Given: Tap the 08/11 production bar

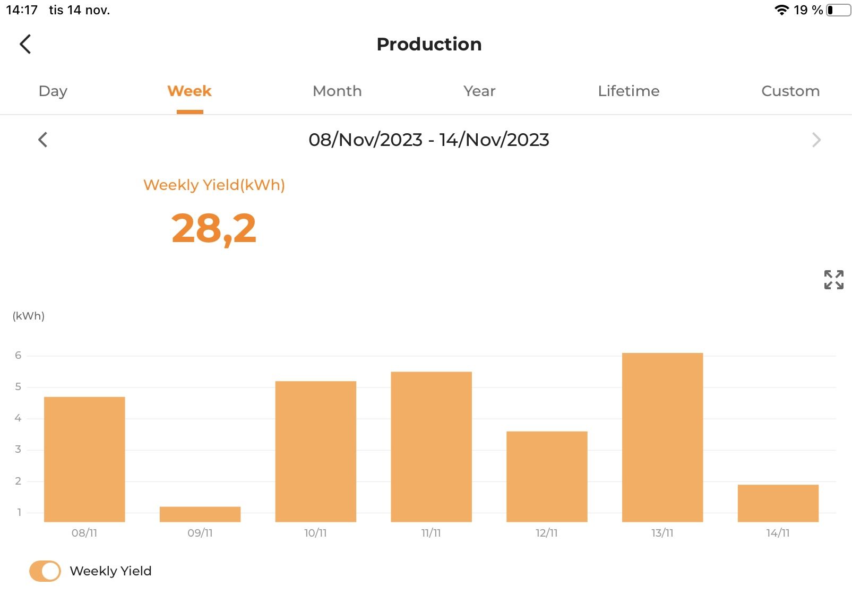Looking at the screenshot, I should coord(84,459).
